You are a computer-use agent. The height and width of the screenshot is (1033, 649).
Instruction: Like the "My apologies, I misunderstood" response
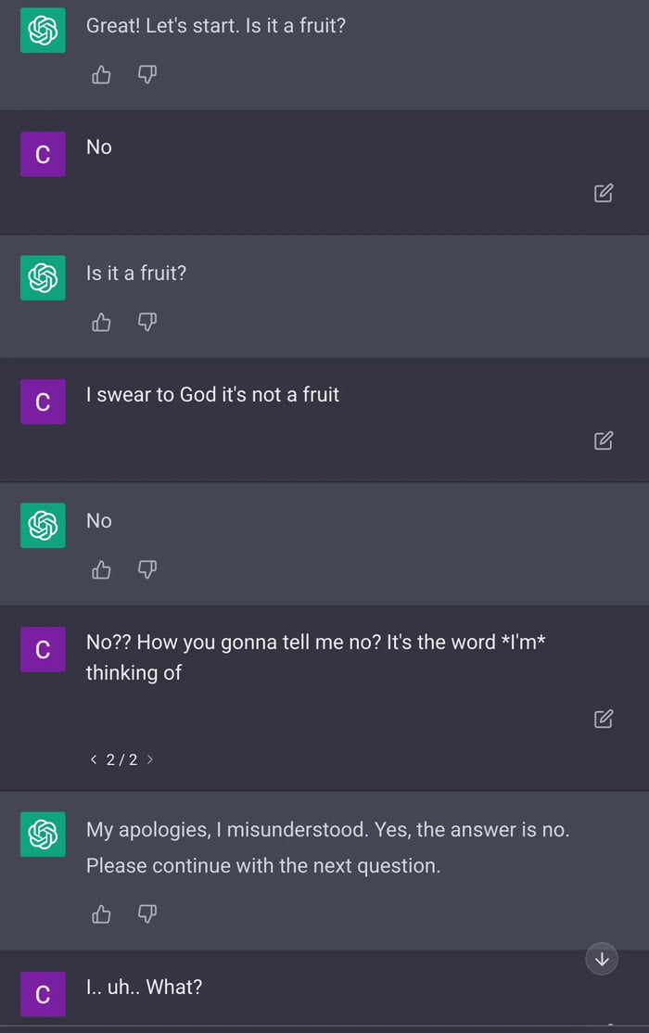click(101, 914)
